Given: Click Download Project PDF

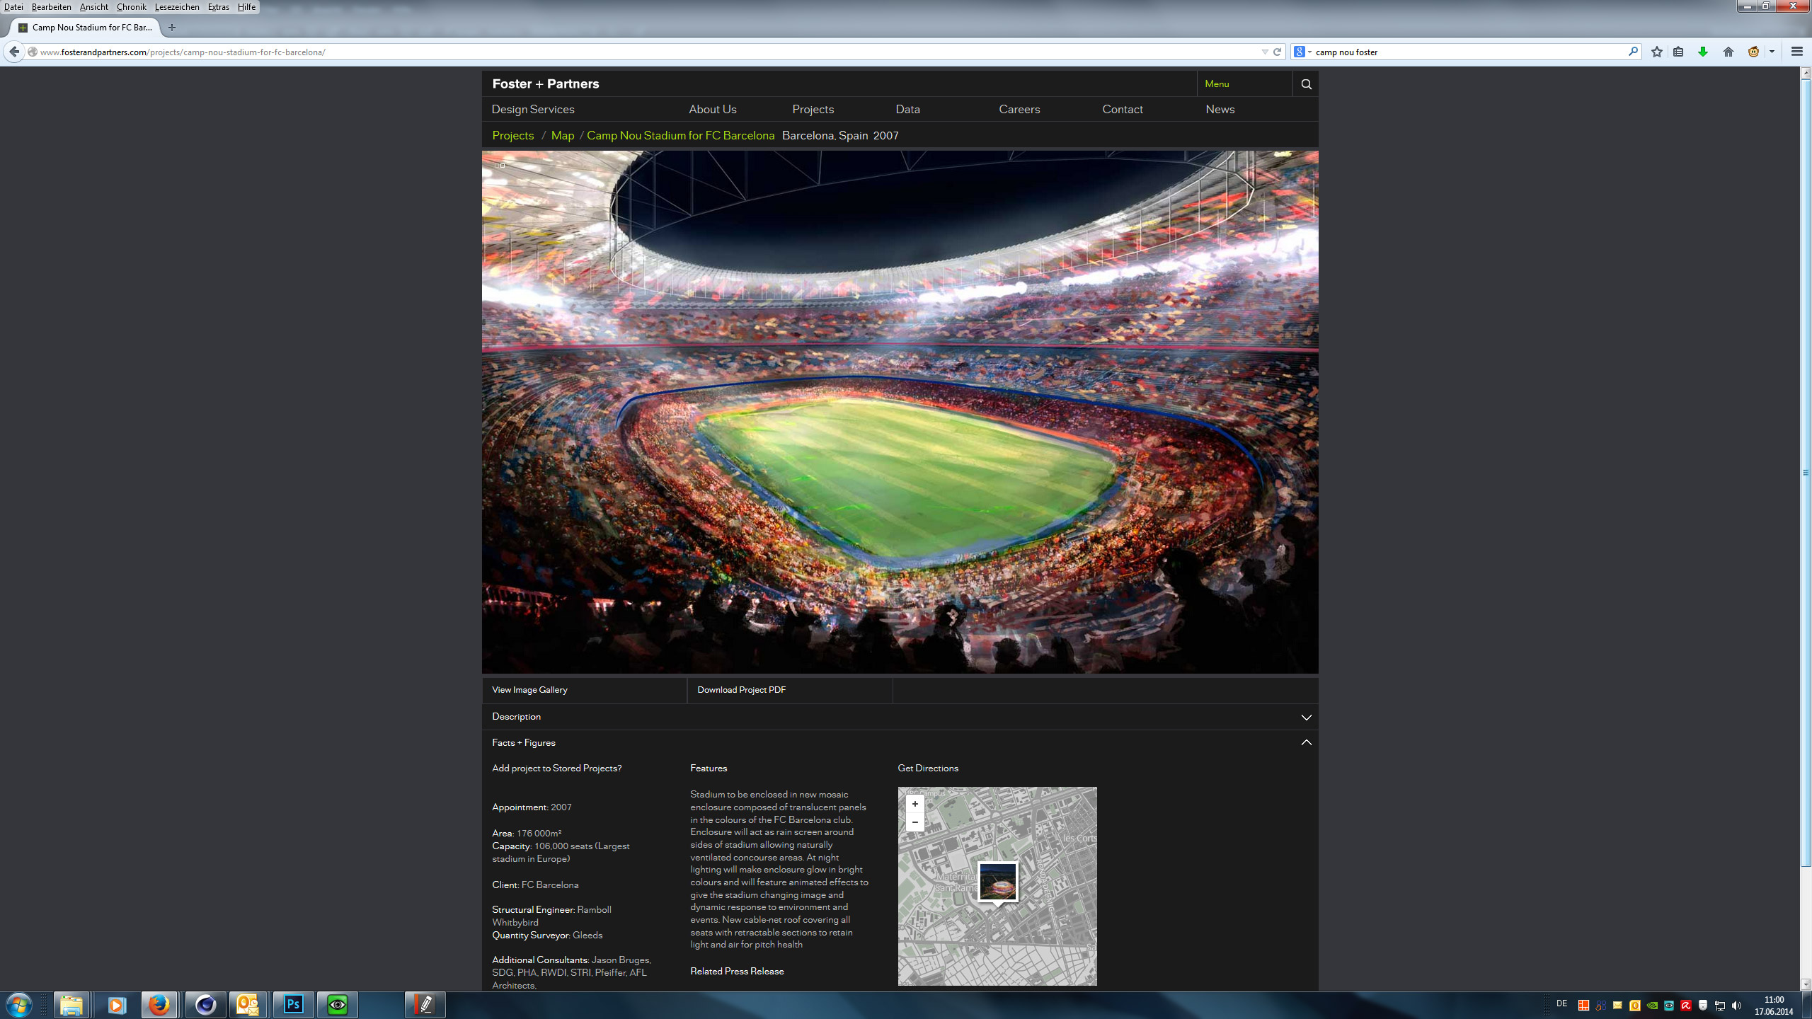Looking at the screenshot, I should pos(741,690).
